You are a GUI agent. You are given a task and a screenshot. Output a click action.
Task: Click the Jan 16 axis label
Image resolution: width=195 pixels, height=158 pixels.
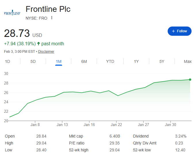pos(89,125)
